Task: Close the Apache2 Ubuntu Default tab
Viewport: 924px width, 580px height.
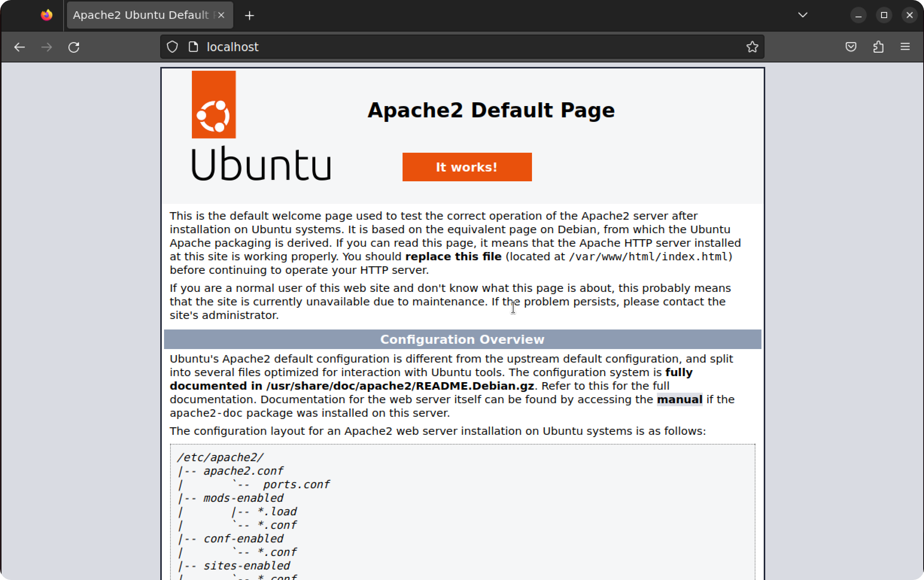Action: pos(221,15)
